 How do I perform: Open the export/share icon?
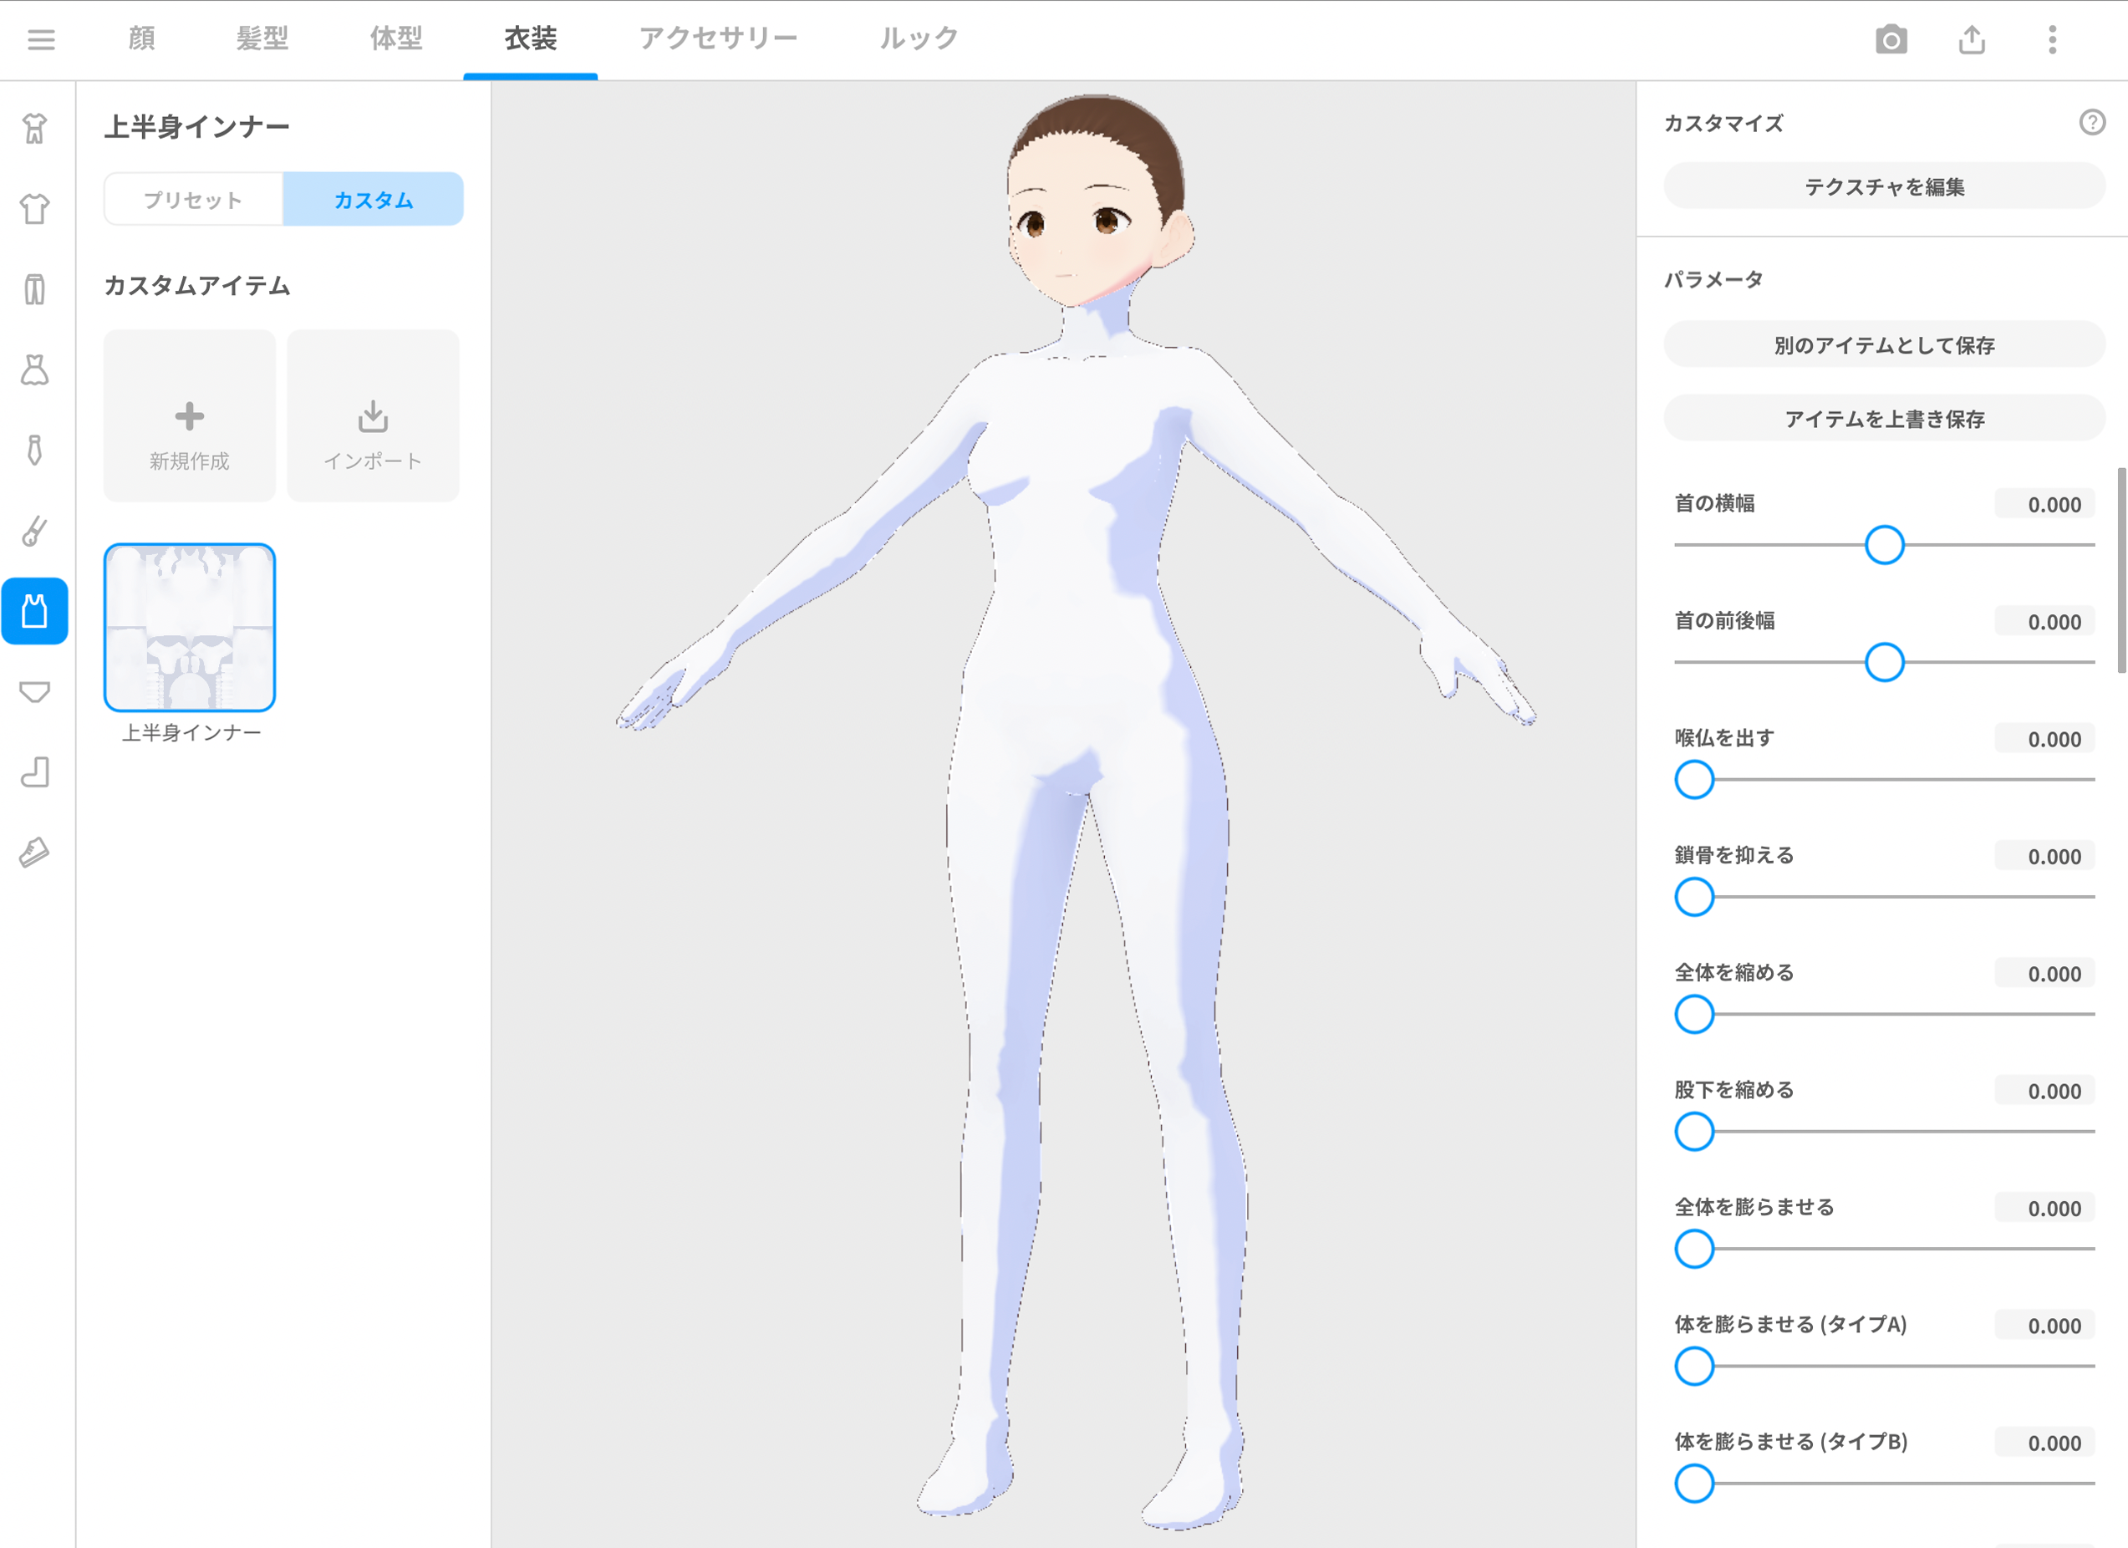[x=1973, y=39]
